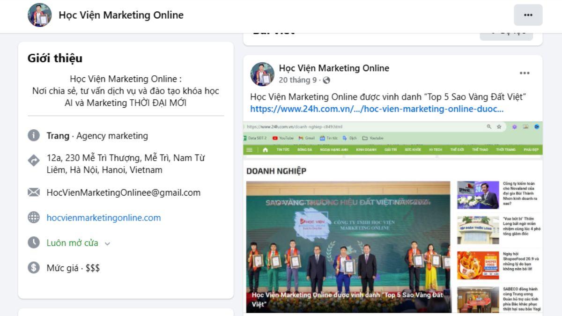Image resolution: width=562 pixels, height=316 pixels.
Task: Open the SABECO news thumbnail
Action: coord(478,300)
